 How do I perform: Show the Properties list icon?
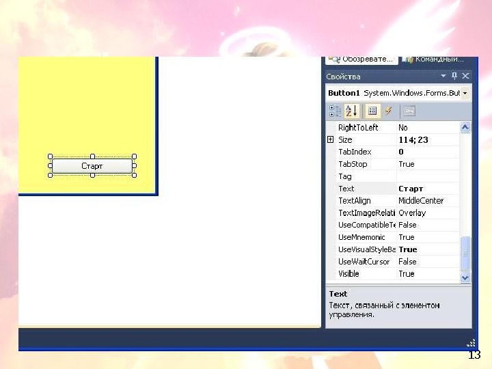click(x=372, y=111)
